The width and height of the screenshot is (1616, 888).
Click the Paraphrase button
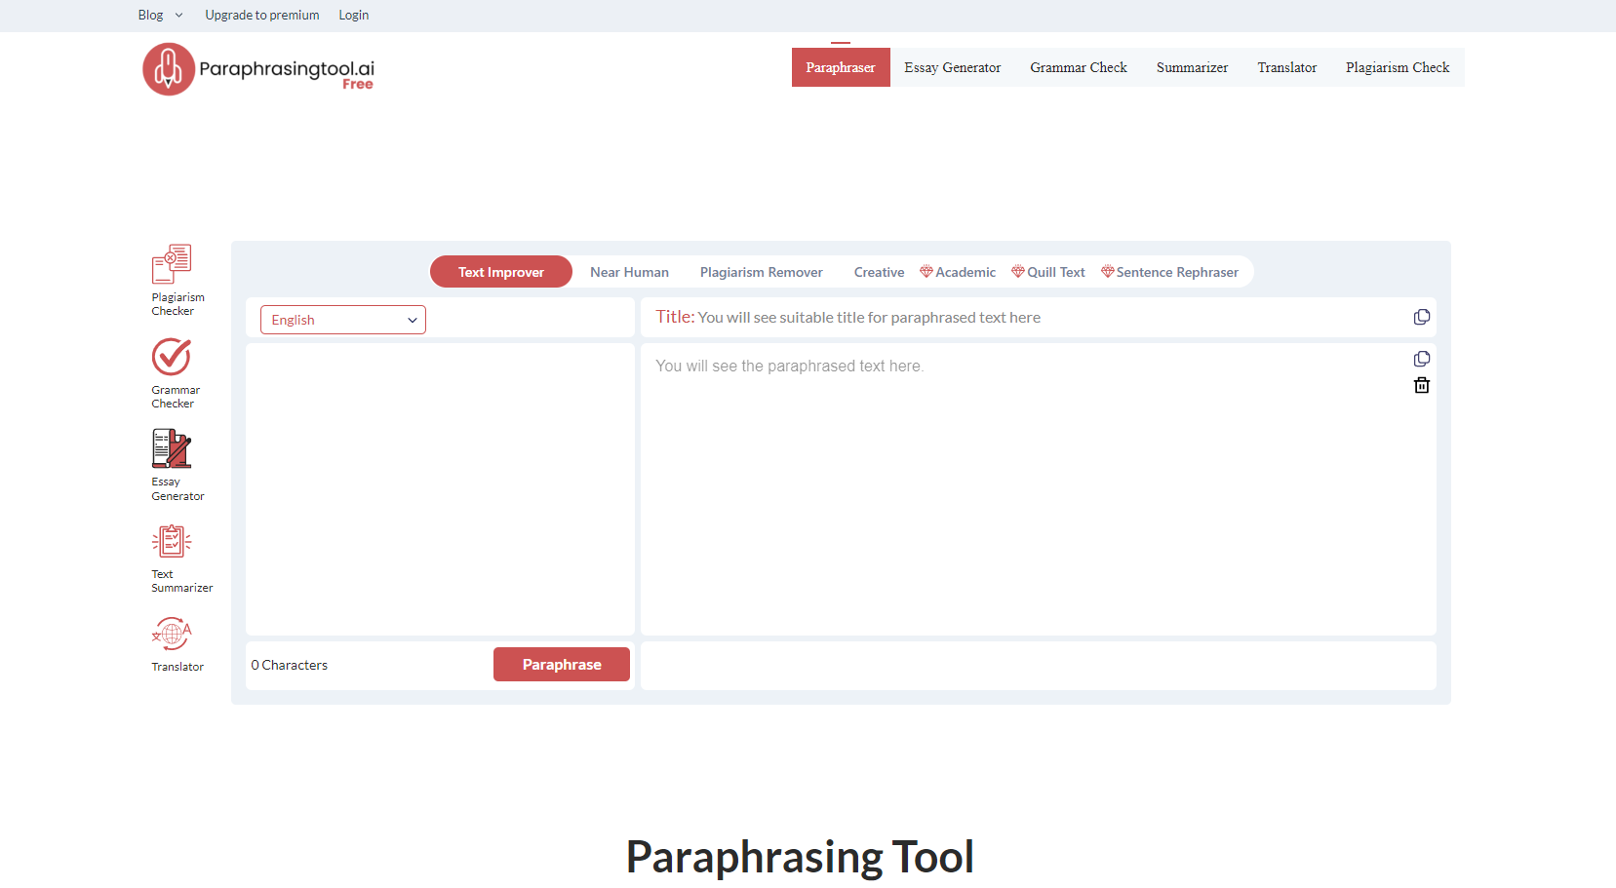pyautogui.click(x=562, y=664)
